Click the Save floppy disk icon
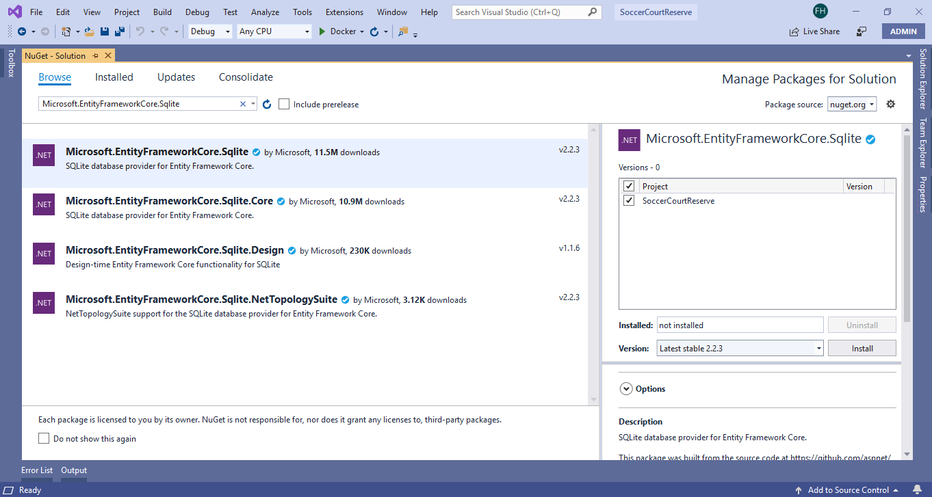This screenshot has height=497, width=932. [105, 31]
